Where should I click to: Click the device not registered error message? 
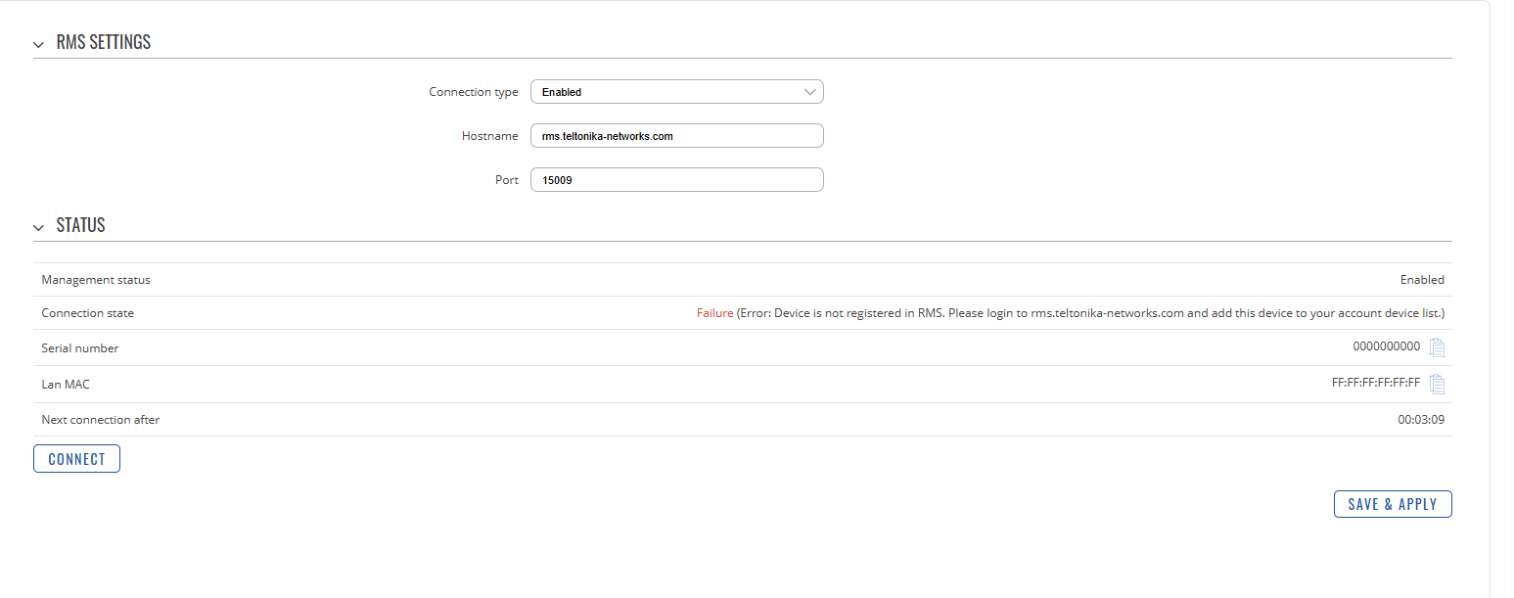pos(1091,313)
